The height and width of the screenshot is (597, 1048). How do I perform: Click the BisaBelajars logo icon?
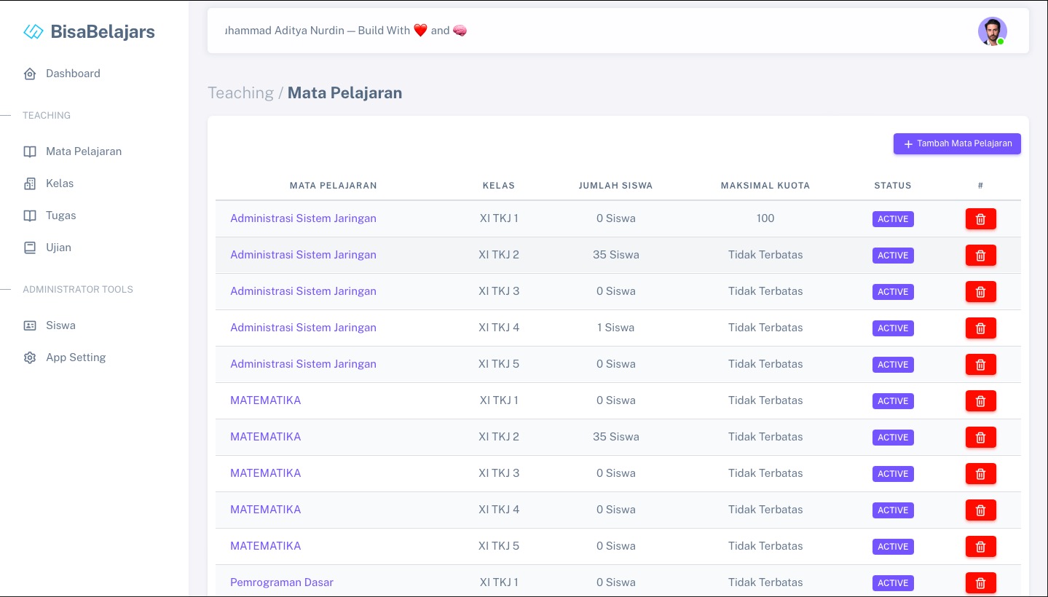tap(34, 31)
